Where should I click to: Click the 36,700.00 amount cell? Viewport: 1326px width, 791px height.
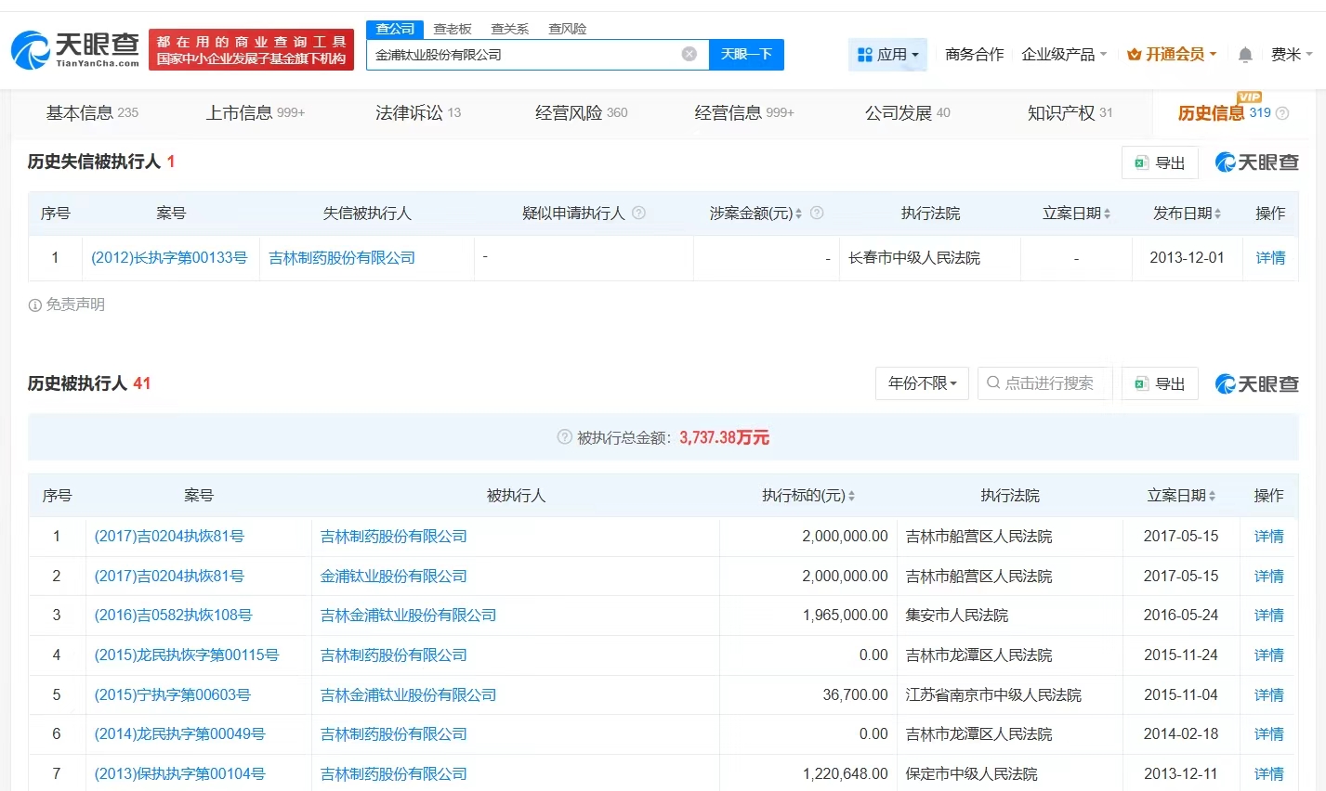856,695
